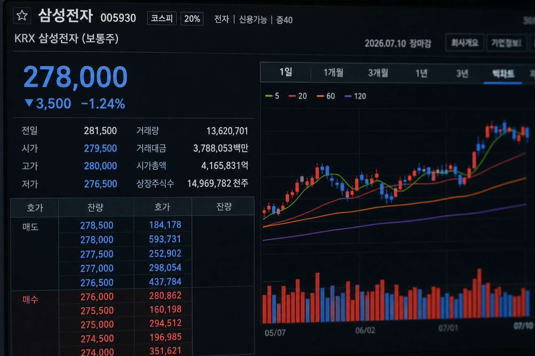Click the 신용가능 credit info label
The image size is (535, 356).
pos(253,19)
